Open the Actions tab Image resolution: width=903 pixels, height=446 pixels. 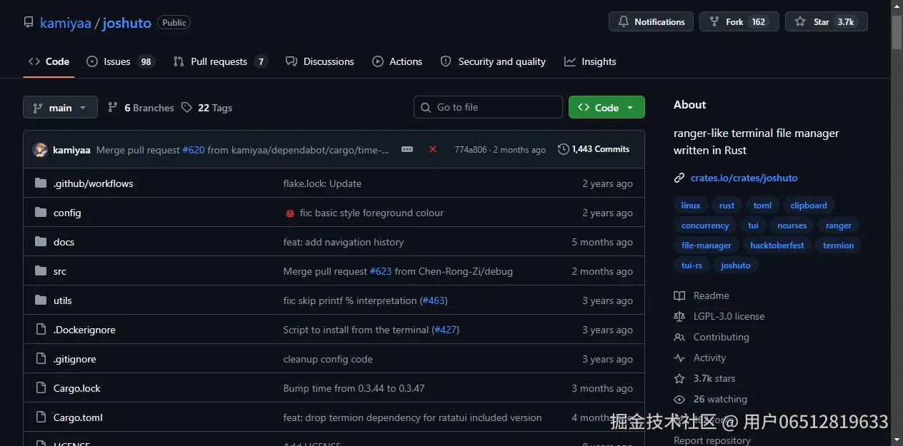[397, 61]
